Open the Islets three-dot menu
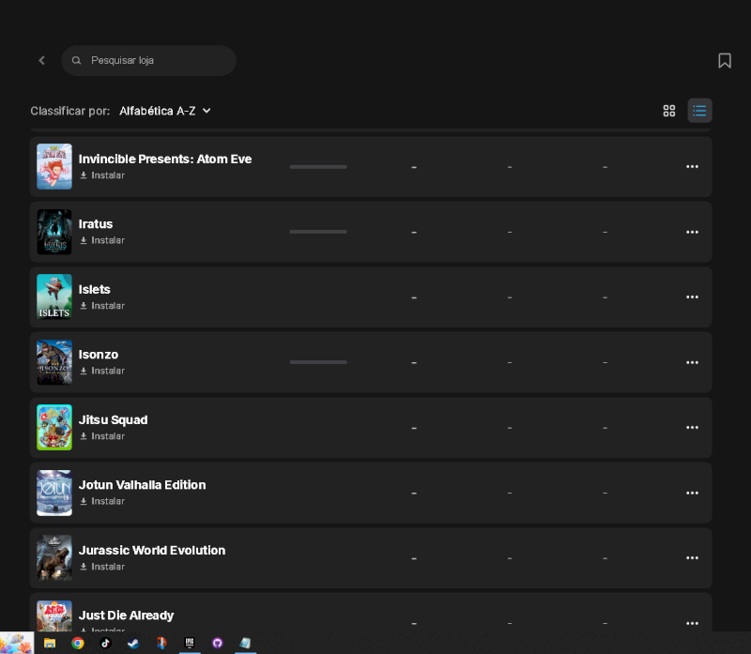The image size is (751, 654). pos(692,297)
